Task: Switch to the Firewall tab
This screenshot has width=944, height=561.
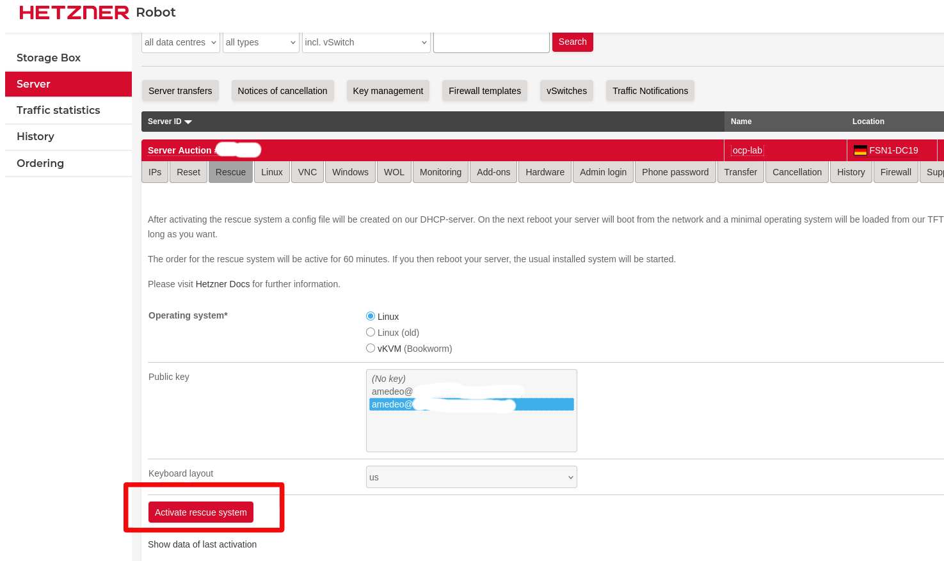Action: click(x=896, y=172)
